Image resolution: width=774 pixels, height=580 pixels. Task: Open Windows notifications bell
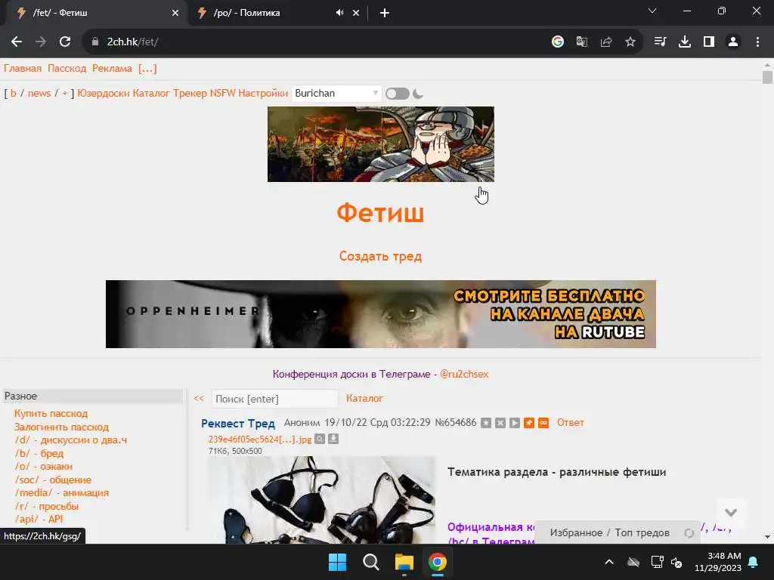[x=754, y=562]
